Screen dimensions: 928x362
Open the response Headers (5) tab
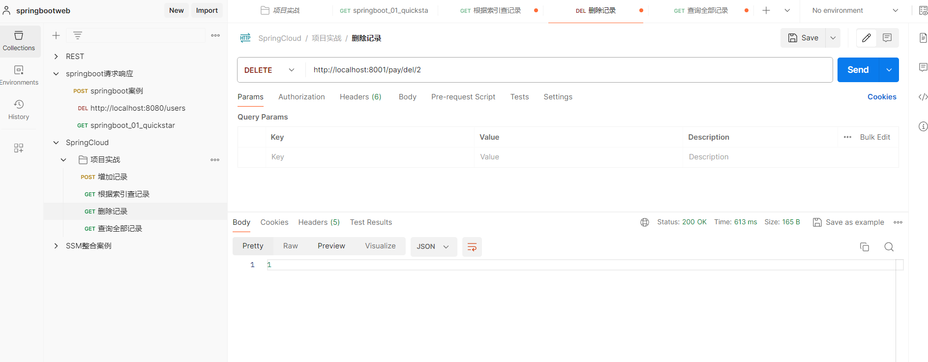(319, 222)
